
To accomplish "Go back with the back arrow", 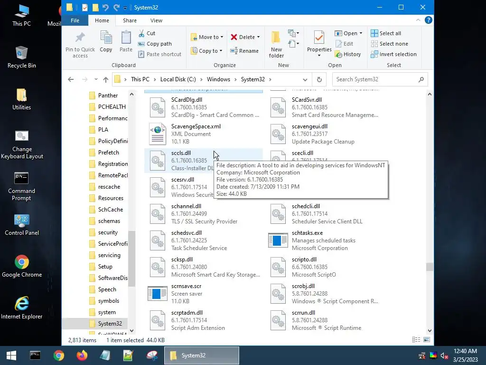I will (x=71, y=79).
